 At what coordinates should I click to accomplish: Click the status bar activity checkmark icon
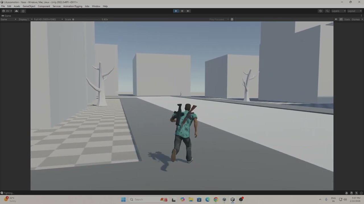(x=361, y=193)
